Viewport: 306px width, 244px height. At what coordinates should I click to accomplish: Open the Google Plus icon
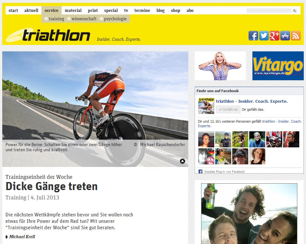[x=274, y=36]
